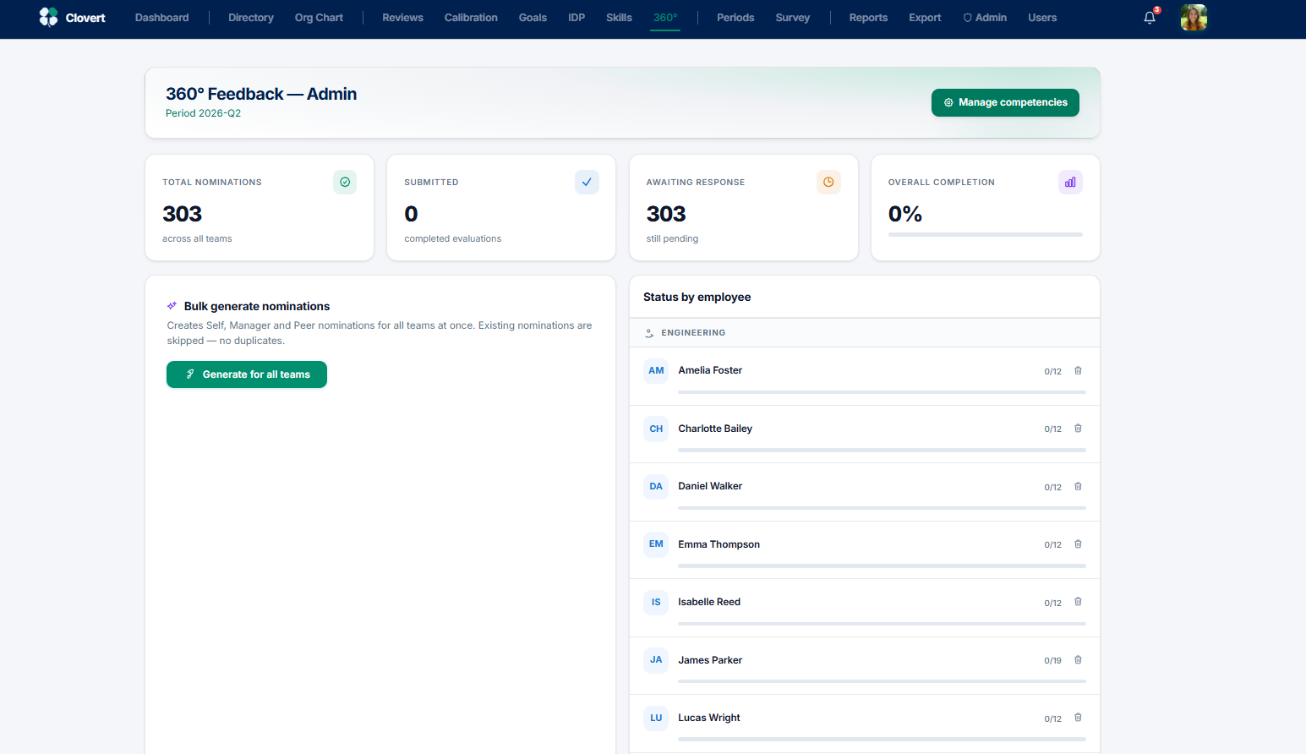This screenshot has height=754, width=1306.
Task: Select the name Amelia Foster
Action: click(710, 370)
